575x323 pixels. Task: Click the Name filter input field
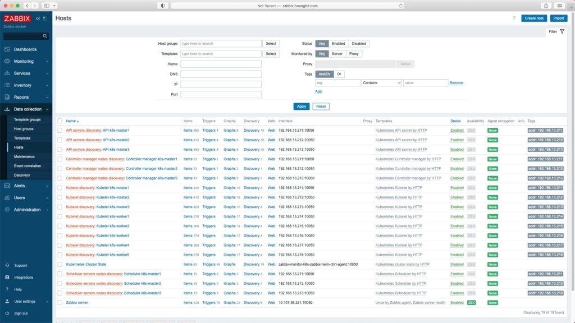click(221, 64)
